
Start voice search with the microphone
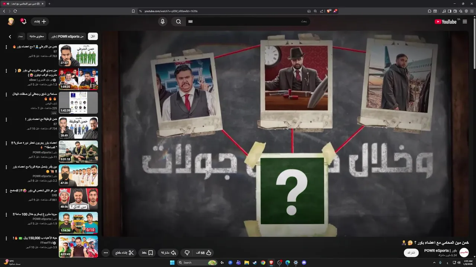click(163, 22)
